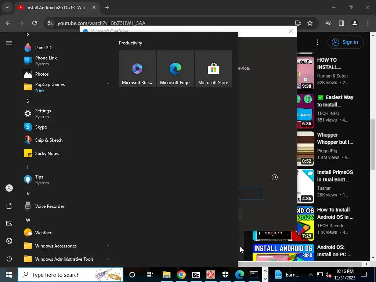Open a new Chrome tab
Screen dimensions: 376x282
(x=107, y=7)
